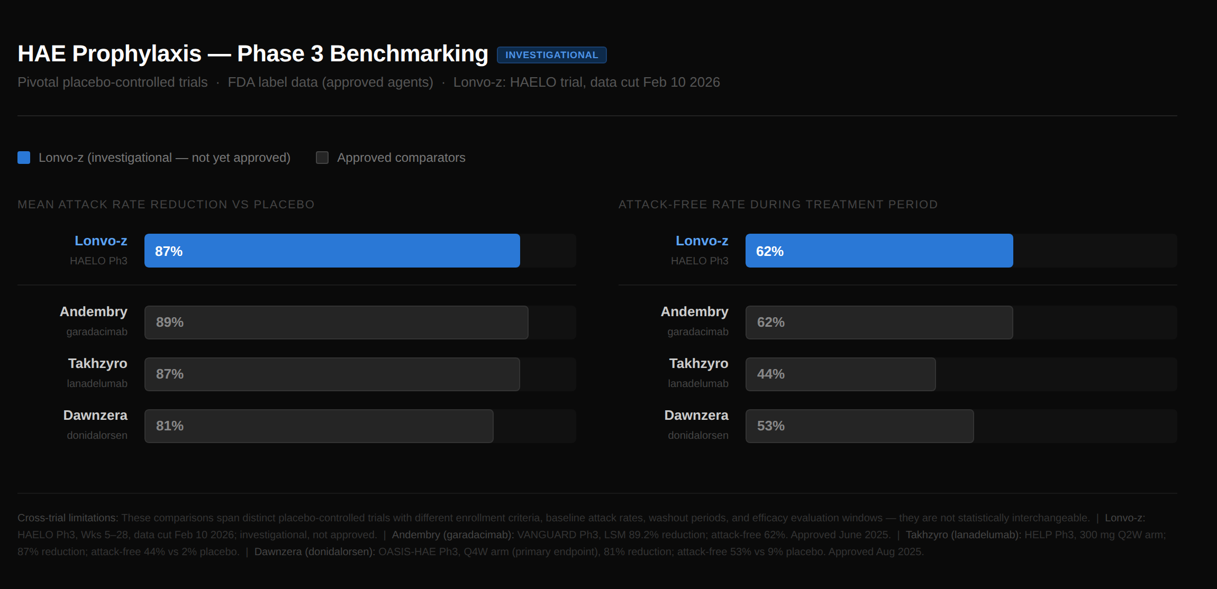Click footnote text "Approved Aug 2025."

click(876, 552)
